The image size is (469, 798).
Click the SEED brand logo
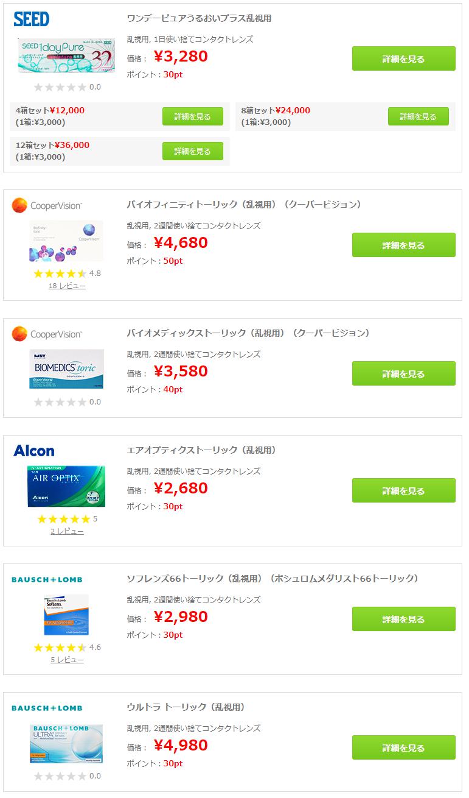click(x=32, y=19)
